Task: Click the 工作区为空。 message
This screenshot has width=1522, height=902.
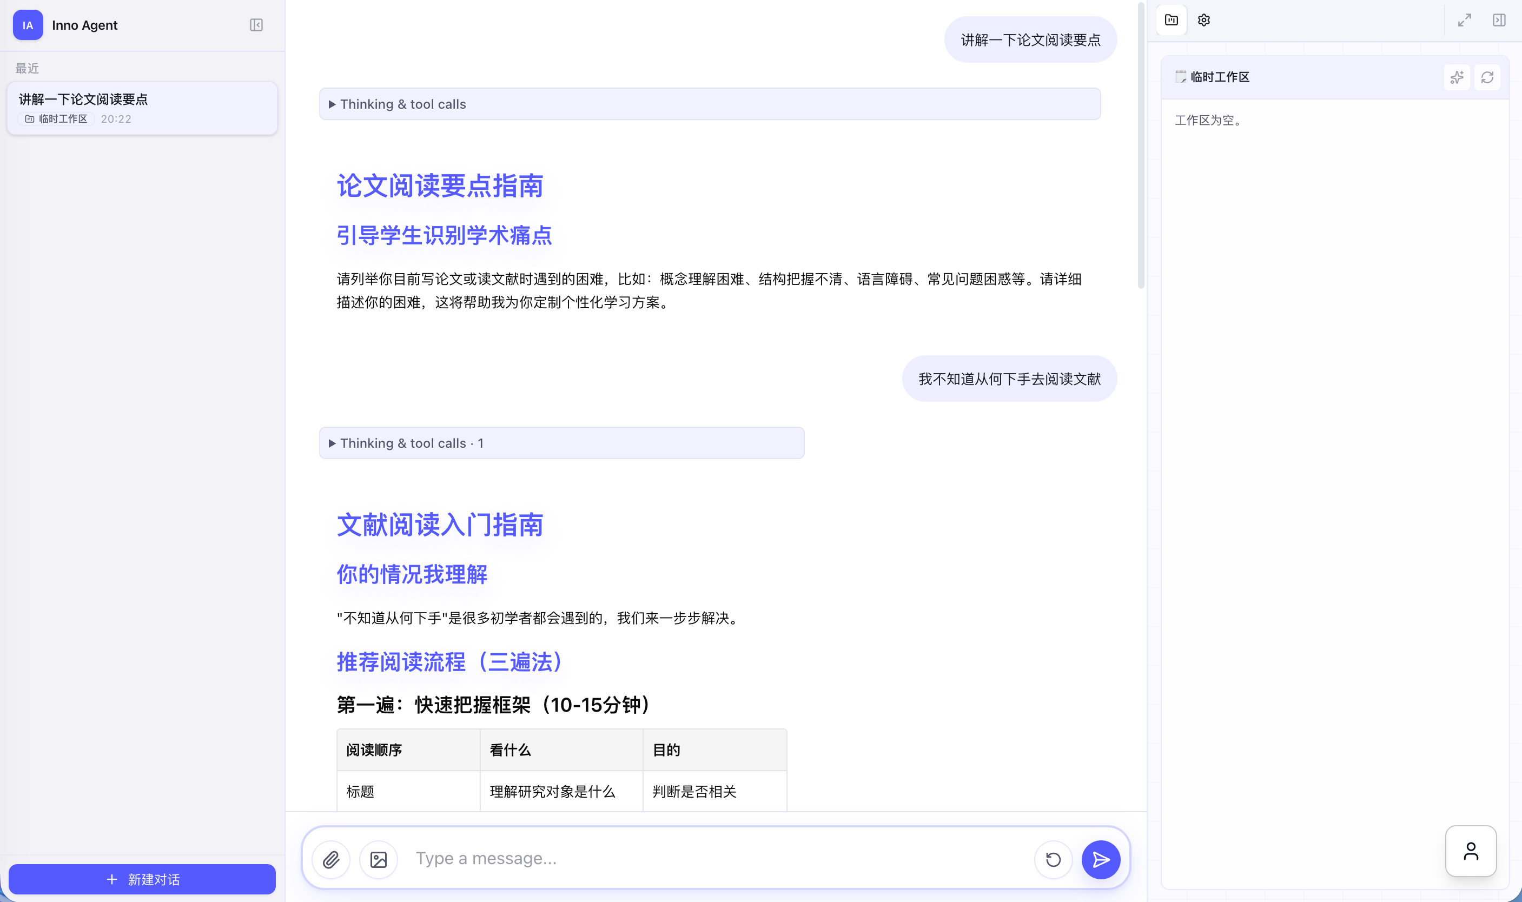Action: pos(1210,120)
